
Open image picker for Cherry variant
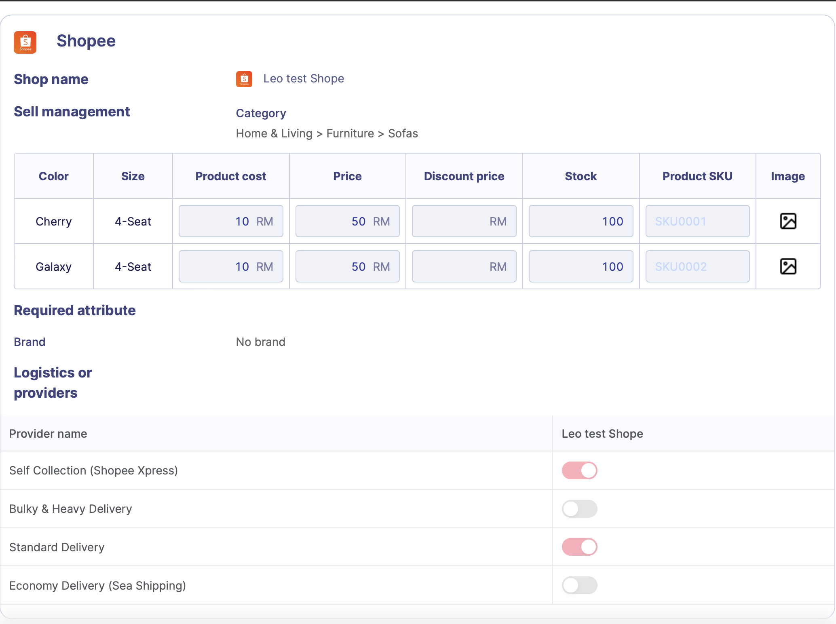788,221
